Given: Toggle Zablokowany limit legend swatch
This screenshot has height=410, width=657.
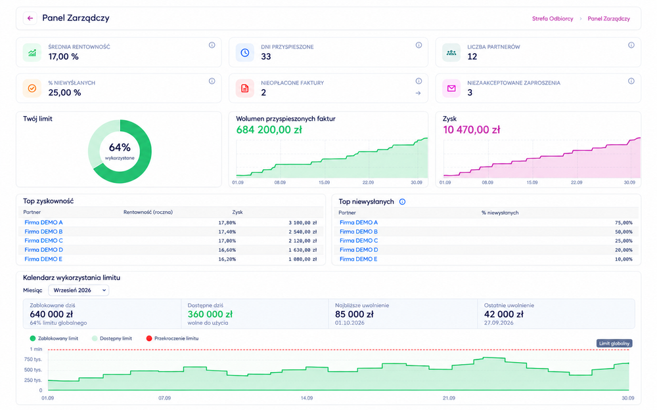Looking at the screenshot, I should coord(33,338).
